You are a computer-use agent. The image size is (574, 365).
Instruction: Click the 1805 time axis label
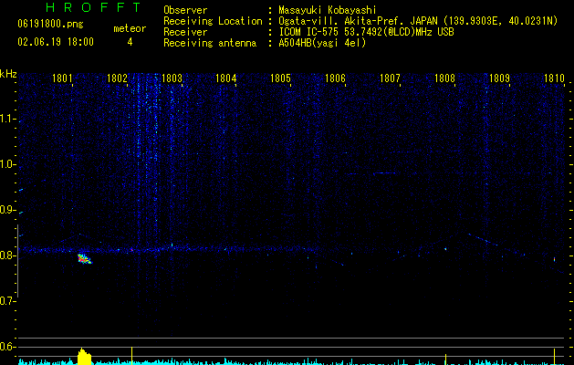280,78
